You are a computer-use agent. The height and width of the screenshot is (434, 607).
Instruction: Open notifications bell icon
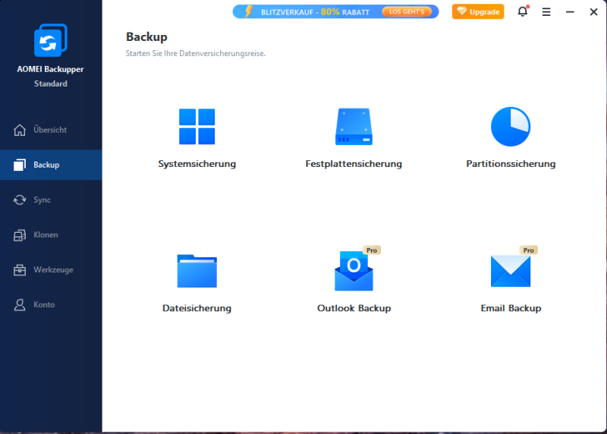[523, 11]
